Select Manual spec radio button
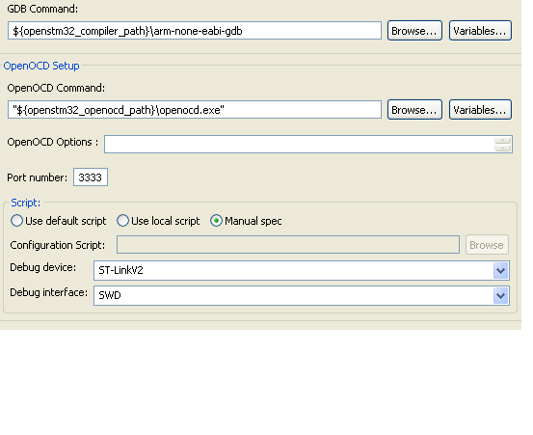The height and width of the screenshot is (435, 533). pyautogui.click(x=216, y=221)
